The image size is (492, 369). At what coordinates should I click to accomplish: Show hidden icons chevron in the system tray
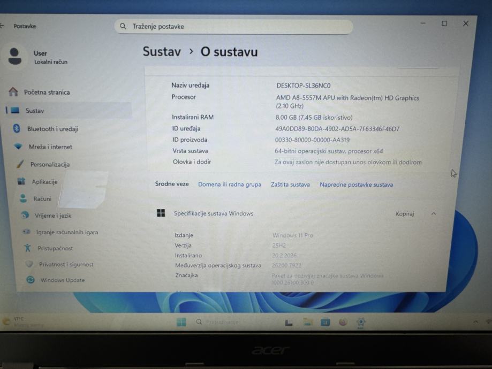pos(476,322)
